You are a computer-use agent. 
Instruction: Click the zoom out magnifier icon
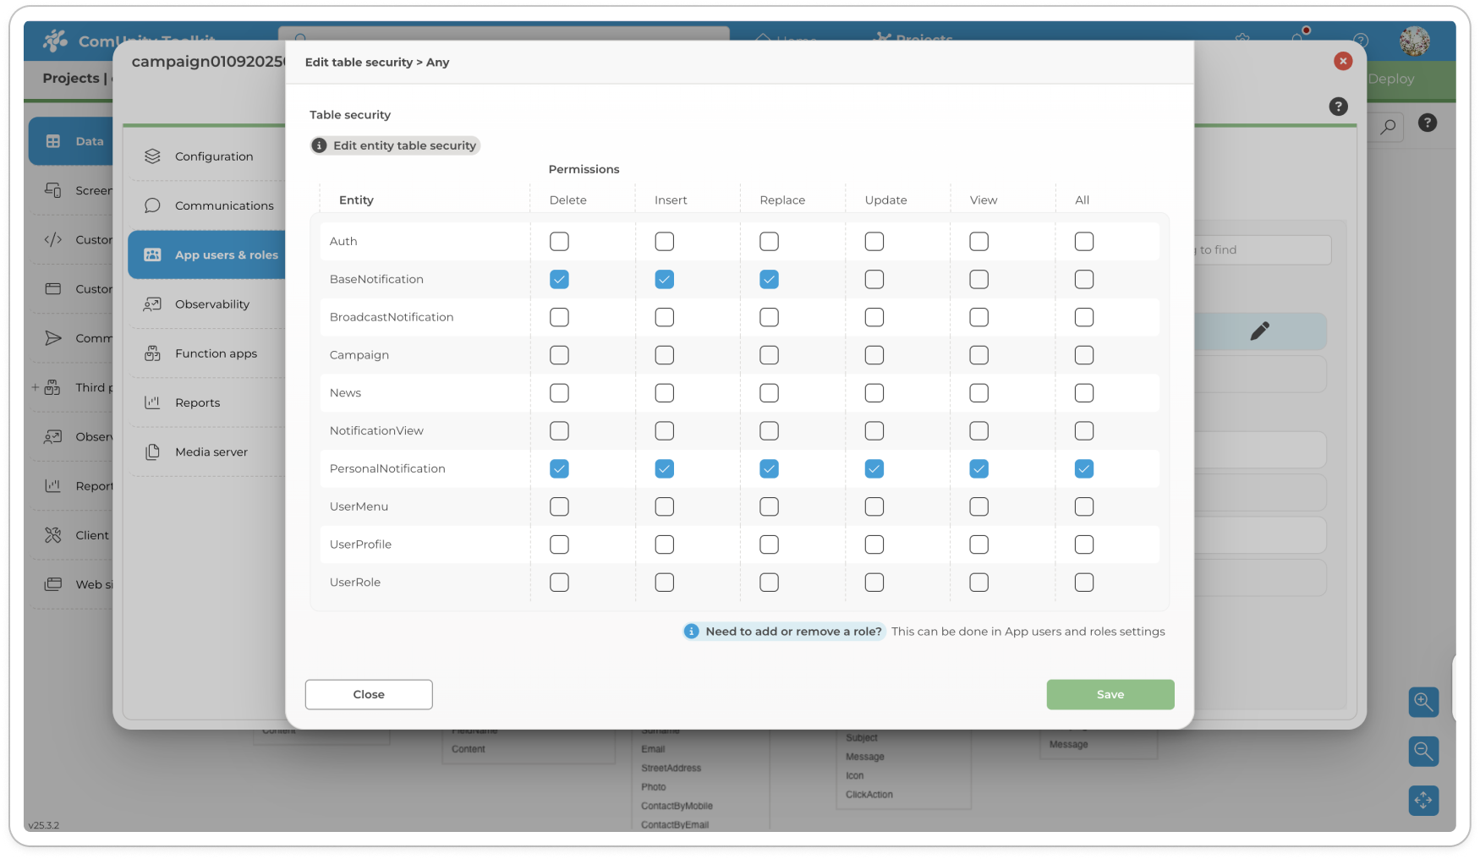click(x=1423, y=751)
